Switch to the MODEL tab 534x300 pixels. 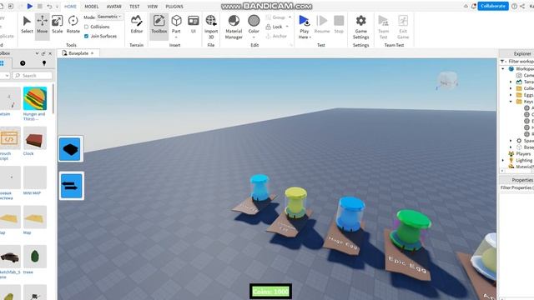click(x=92, y=7)
